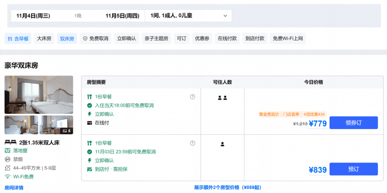This screenshot has width=387, height=193.
Task: Open the 房间详情 link
Action: tap(14, 188)
